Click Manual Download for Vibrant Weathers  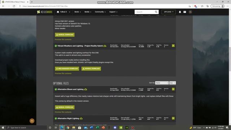91,69
